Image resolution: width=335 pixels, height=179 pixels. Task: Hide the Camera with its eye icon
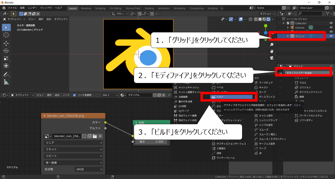[331, 27]
